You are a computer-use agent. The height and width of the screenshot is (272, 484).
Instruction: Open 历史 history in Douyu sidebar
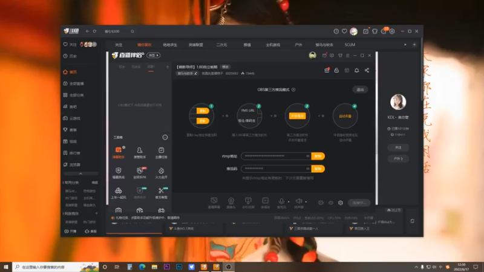[x=70, y=56]
